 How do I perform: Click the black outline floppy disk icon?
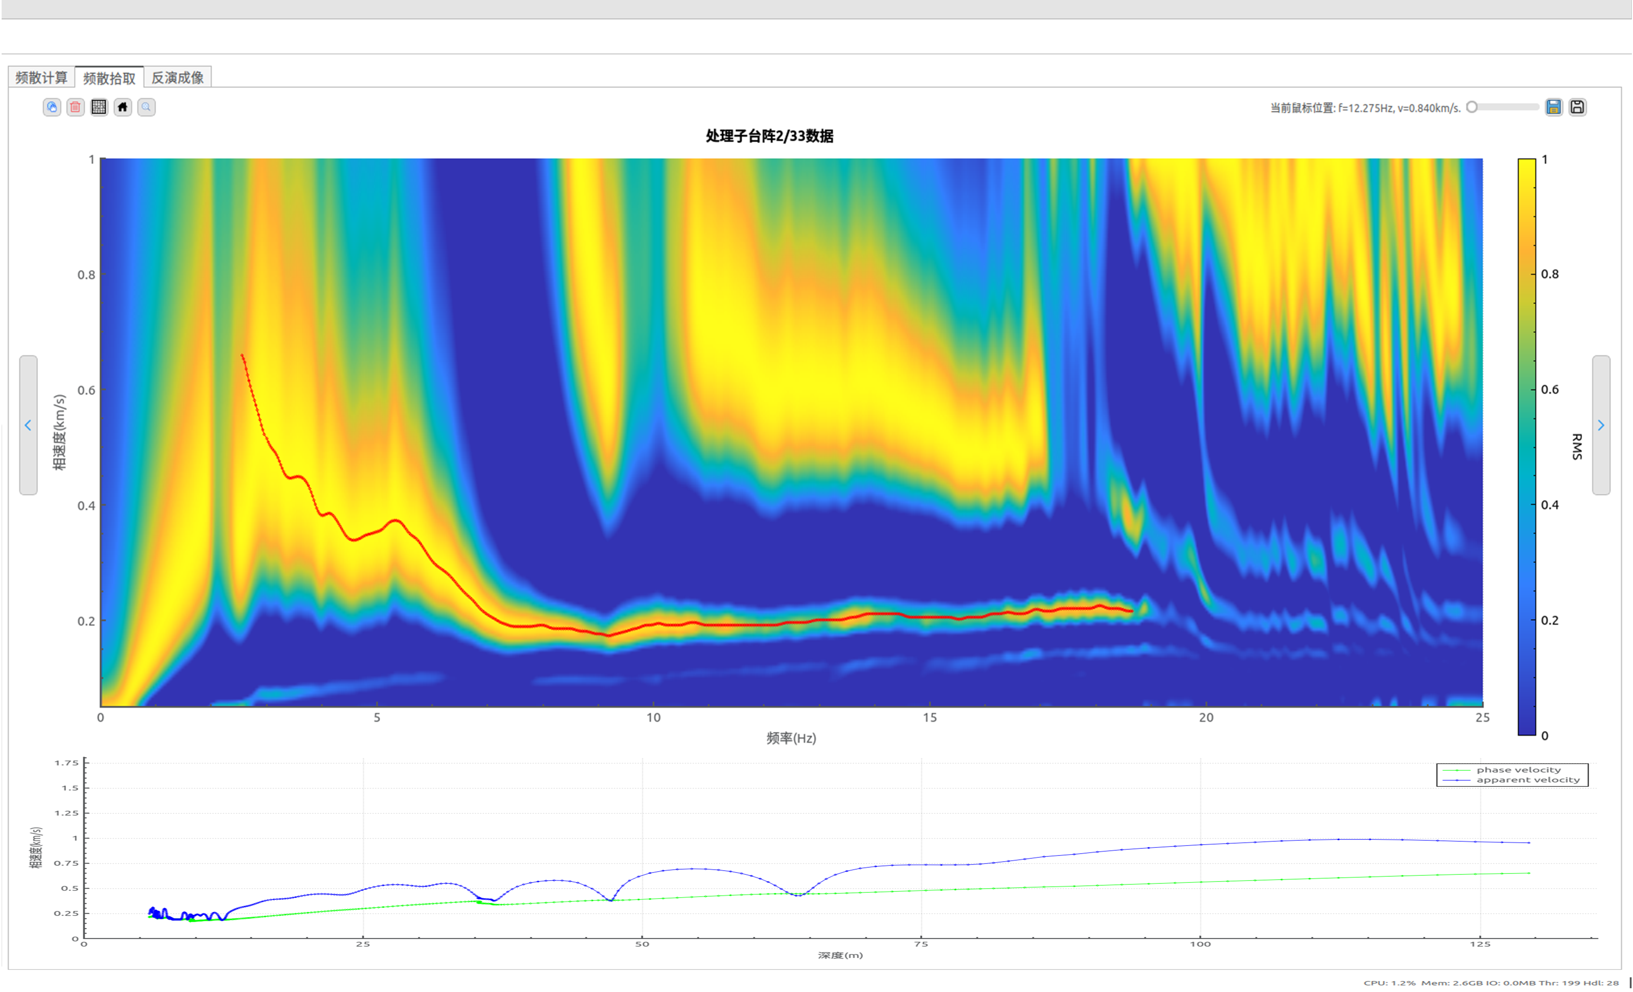(x=1577, y=107)
